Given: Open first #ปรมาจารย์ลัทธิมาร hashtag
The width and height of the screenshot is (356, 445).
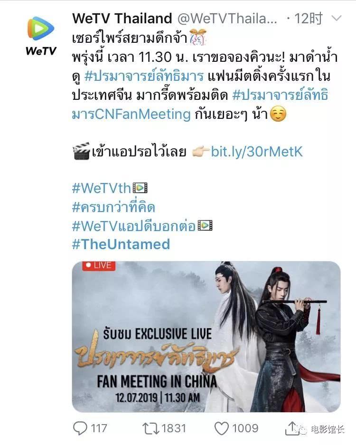Looking at the screenshot, I should pyautogui.click(x=144, y=76).
